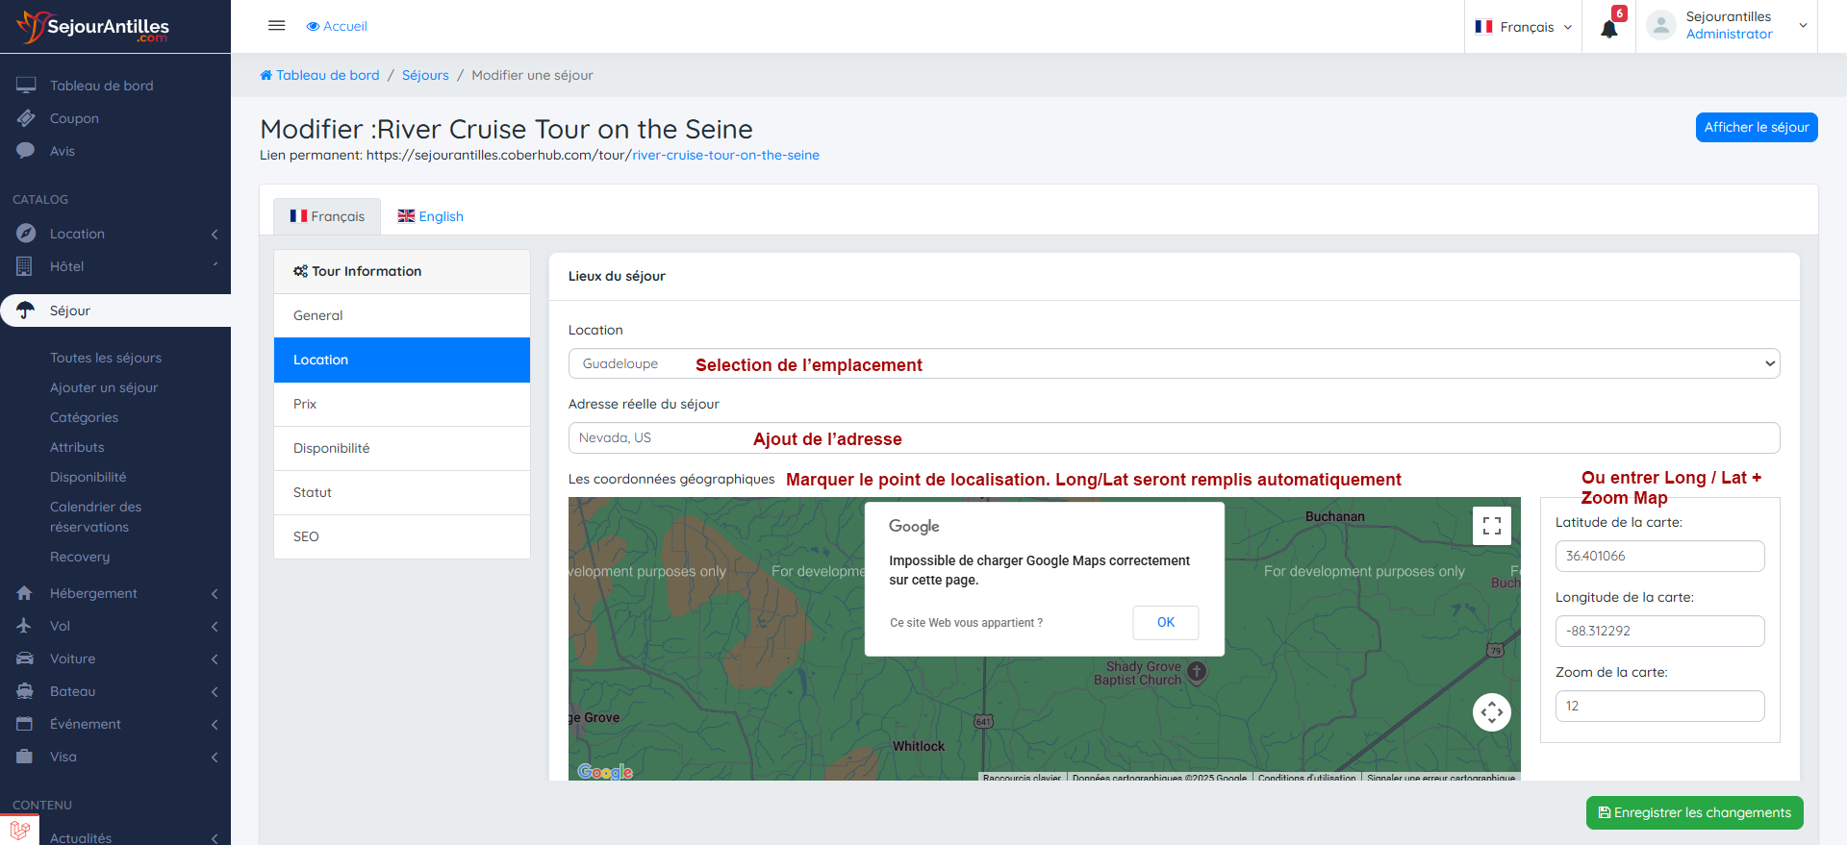This screenshot has height=845, width=1847.
Task: Open the Français language selector
Action: pyautogui.click(x=1524, y=27)
